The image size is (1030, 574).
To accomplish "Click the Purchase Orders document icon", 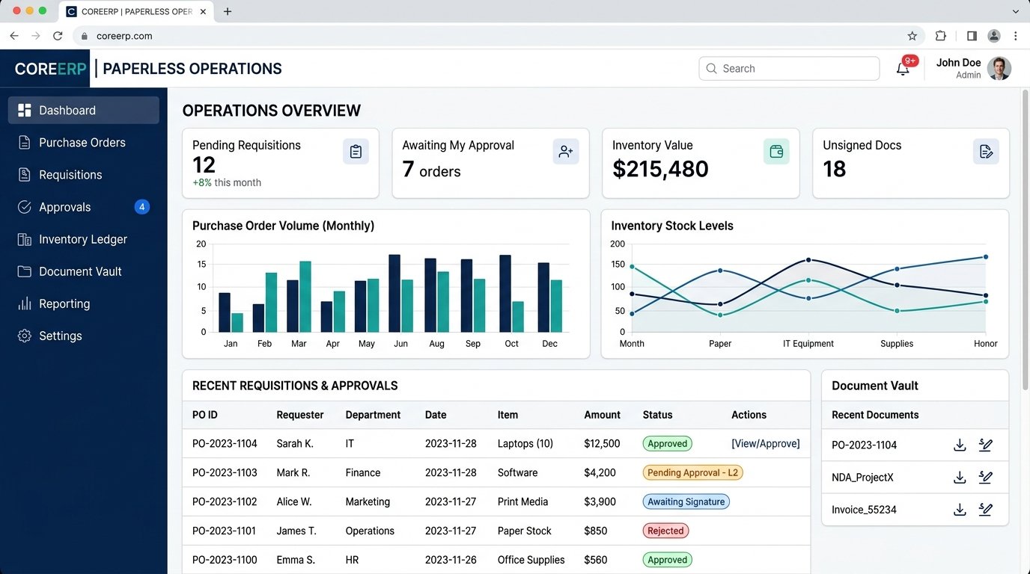I will [25, 143].
